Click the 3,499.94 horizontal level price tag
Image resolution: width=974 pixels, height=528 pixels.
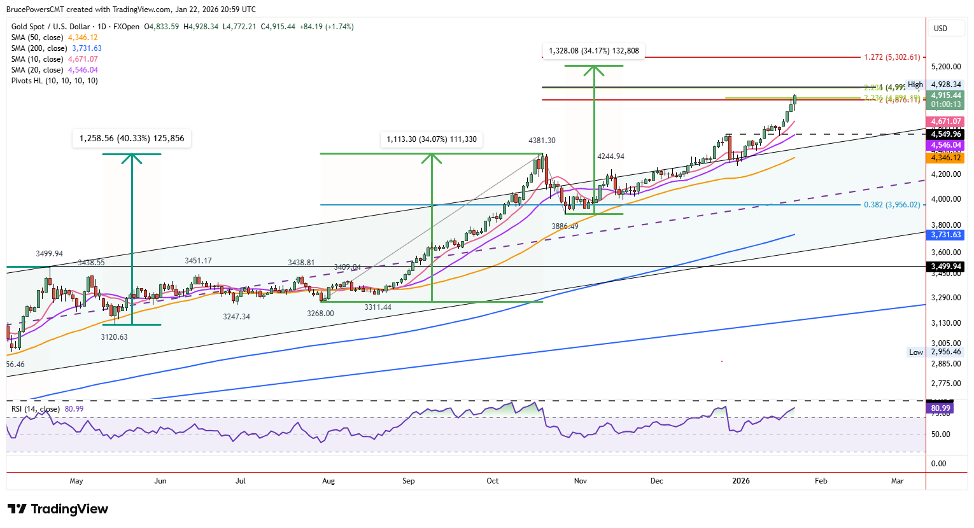click(945, 267)
